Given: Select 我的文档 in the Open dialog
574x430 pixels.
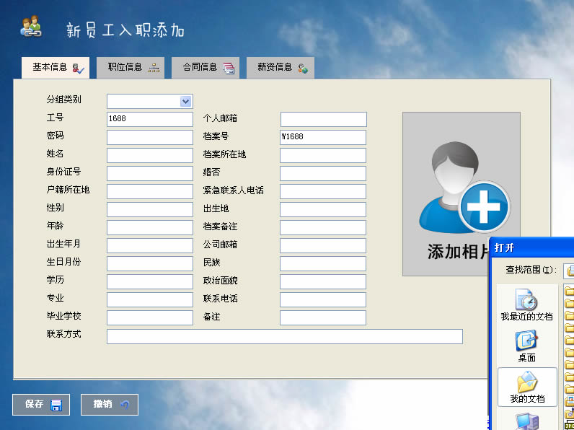Looking at the screenshot, I should click(527, 387).
